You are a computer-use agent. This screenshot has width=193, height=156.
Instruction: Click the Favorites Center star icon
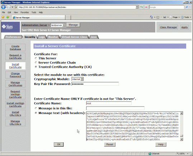3,17
